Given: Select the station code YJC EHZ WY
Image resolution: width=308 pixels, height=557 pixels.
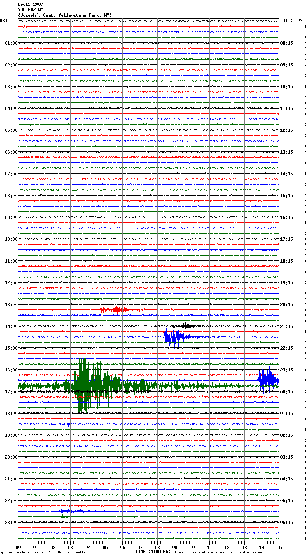Looking at the screenshot, I should pyautogui.click(x=30, y=10).
